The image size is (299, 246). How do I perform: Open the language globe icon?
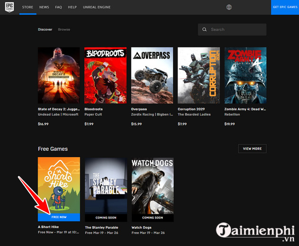click(x=229, y=7)
